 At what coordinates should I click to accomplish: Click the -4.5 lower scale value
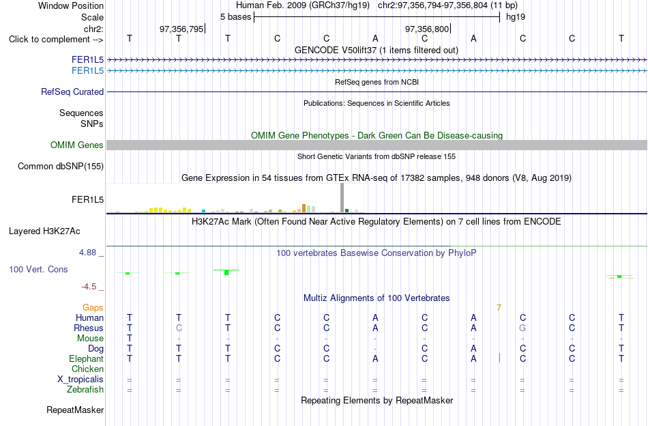click(89, 287)
